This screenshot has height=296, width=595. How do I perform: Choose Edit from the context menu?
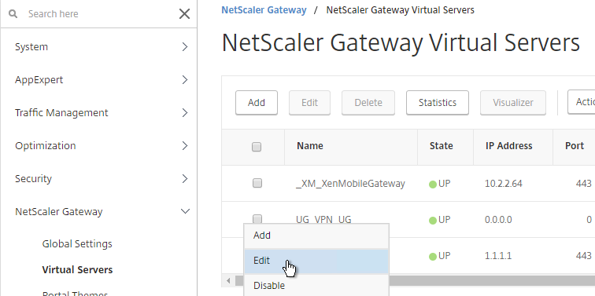pyautogui.click(x=316, y=261)
